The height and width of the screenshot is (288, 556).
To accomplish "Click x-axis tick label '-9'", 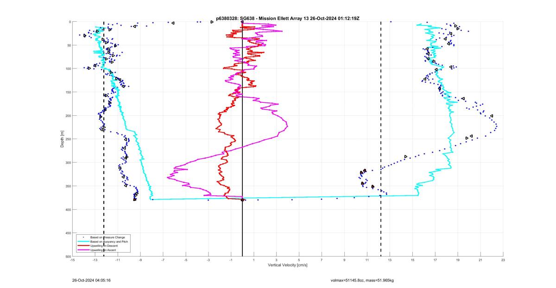I will click(140, 260).
